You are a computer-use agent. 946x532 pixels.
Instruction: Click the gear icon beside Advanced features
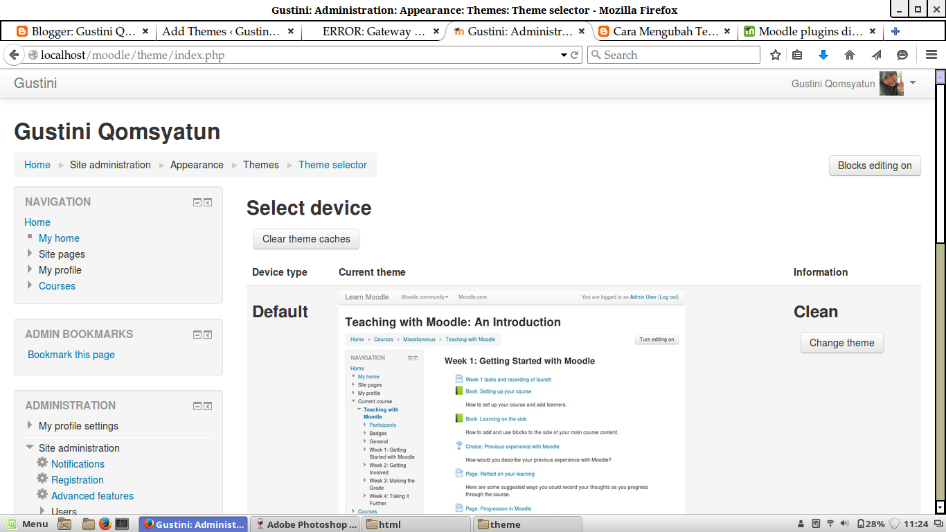click(42, 495)
